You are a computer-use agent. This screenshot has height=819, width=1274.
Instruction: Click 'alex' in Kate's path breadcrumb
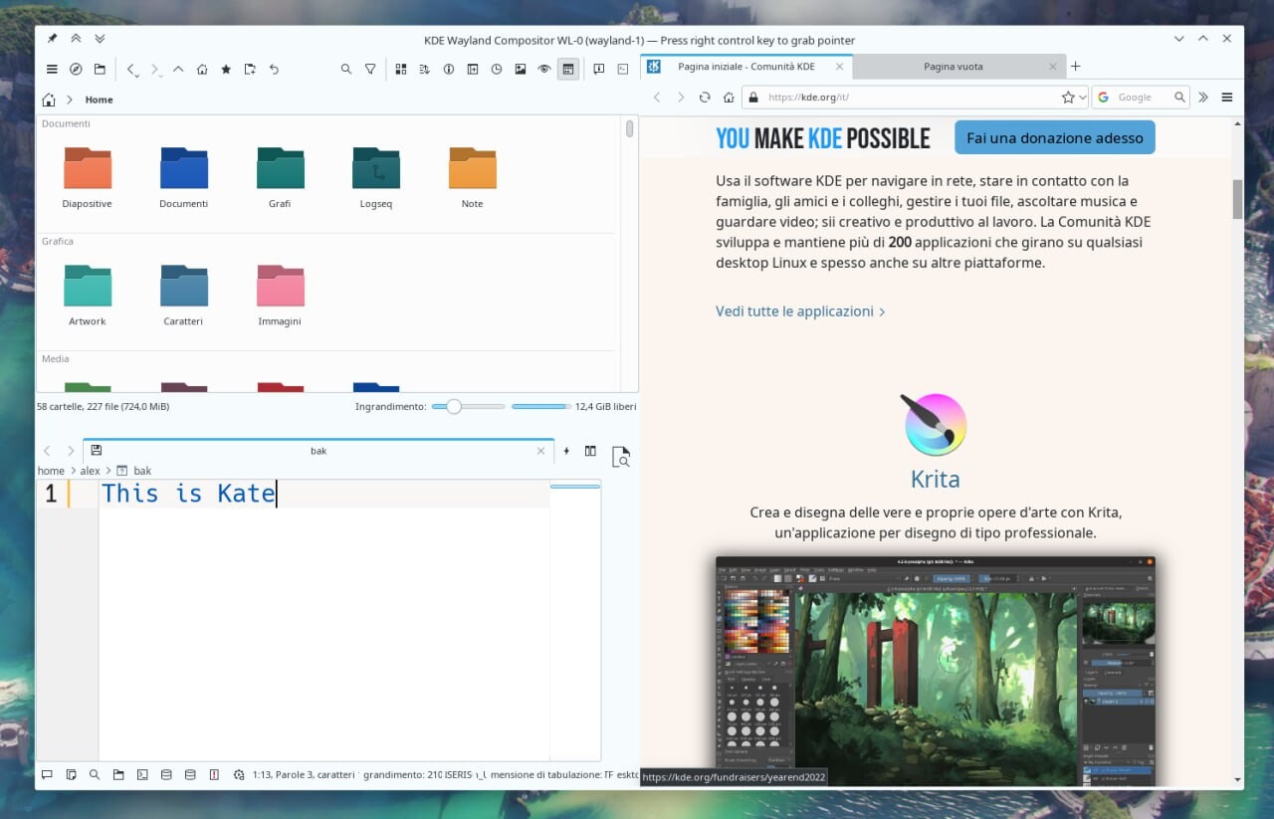[91, 471]
